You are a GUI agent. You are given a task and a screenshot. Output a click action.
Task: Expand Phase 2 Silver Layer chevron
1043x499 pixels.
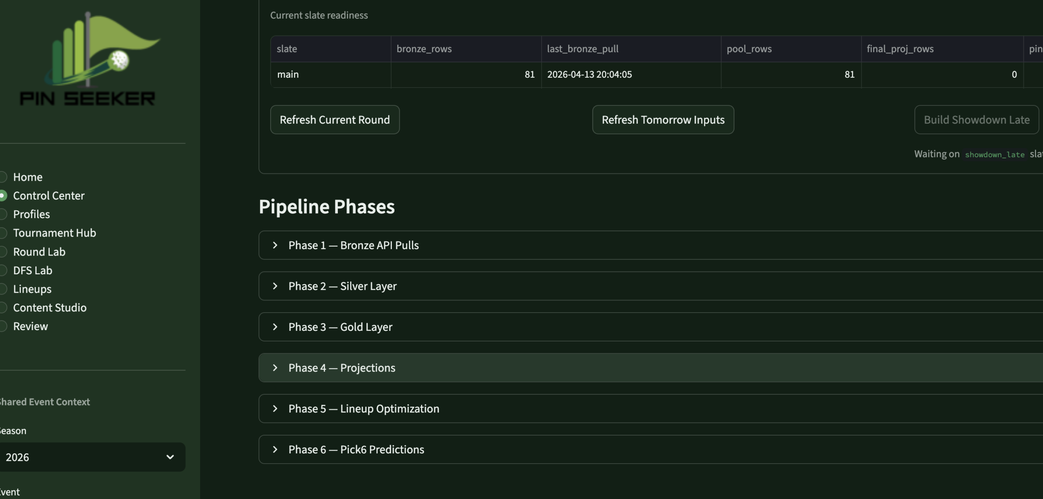coord(275,286)
